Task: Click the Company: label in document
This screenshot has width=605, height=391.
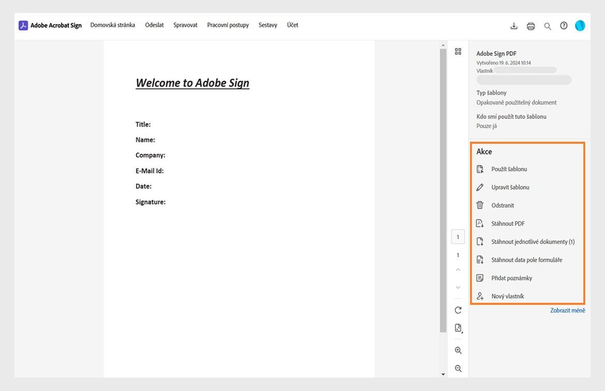Action: pyautogui.click(x=151, y=155)
